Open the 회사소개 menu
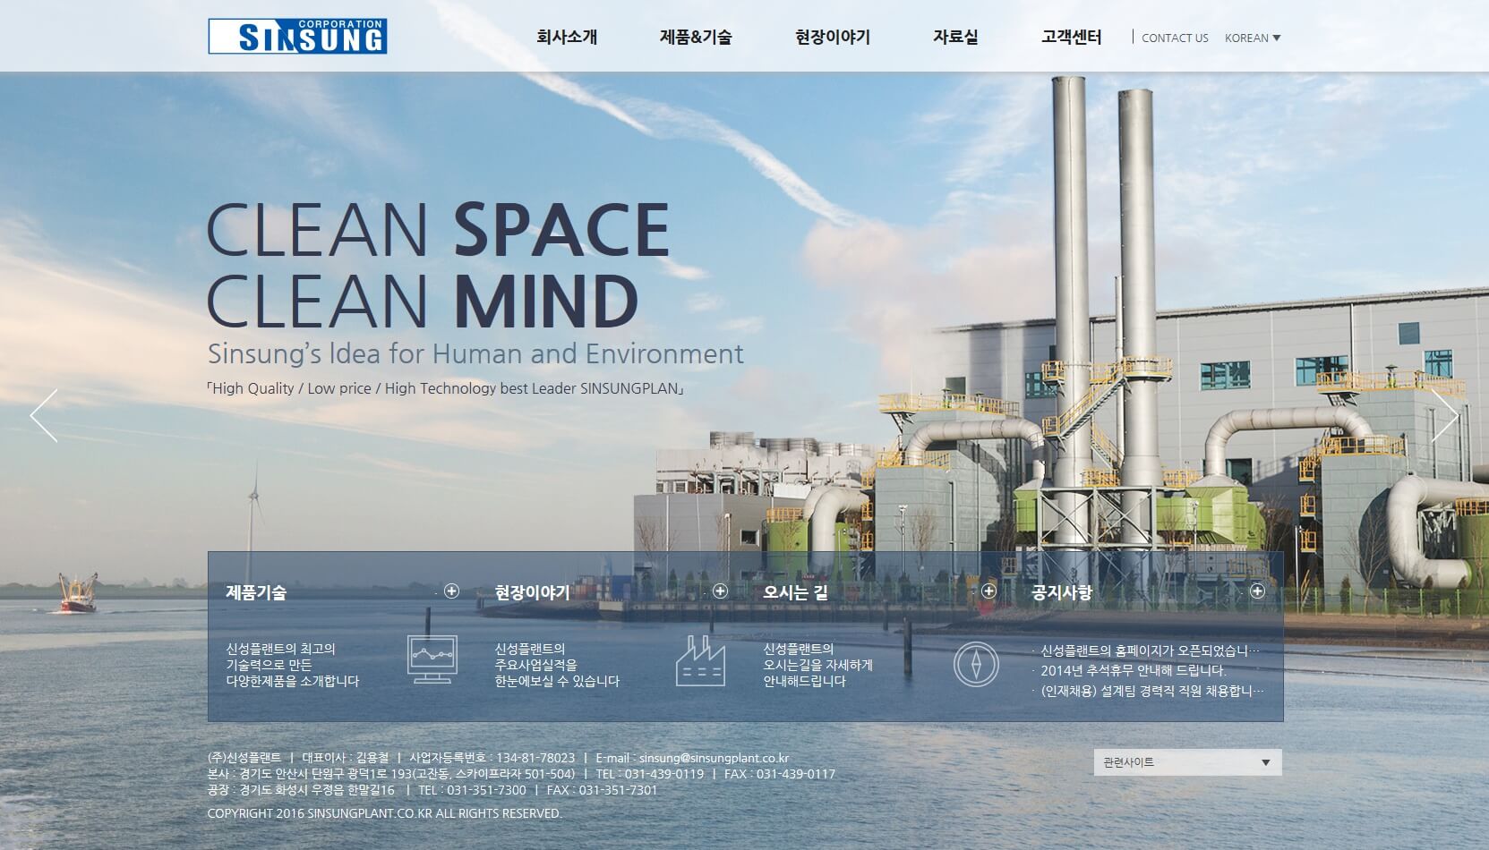The height and width of the screenshot is (850, 1489). (x=567, y=38)
